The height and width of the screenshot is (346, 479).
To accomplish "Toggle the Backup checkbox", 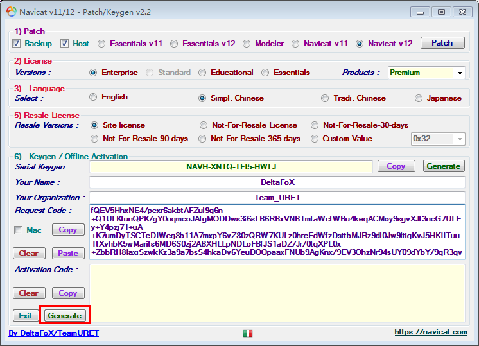I will [x=17, y=44].
